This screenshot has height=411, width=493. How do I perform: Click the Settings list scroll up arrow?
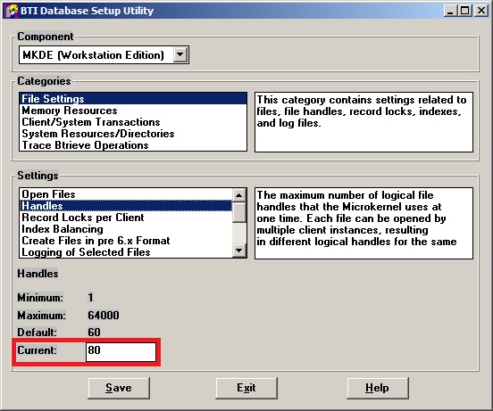tap(239, 195)
